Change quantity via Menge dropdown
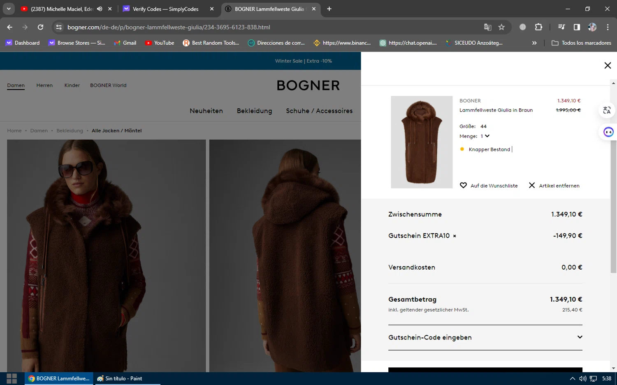This screenshot has width=617, height=385. pyautogui.click(x=485, y=136)
